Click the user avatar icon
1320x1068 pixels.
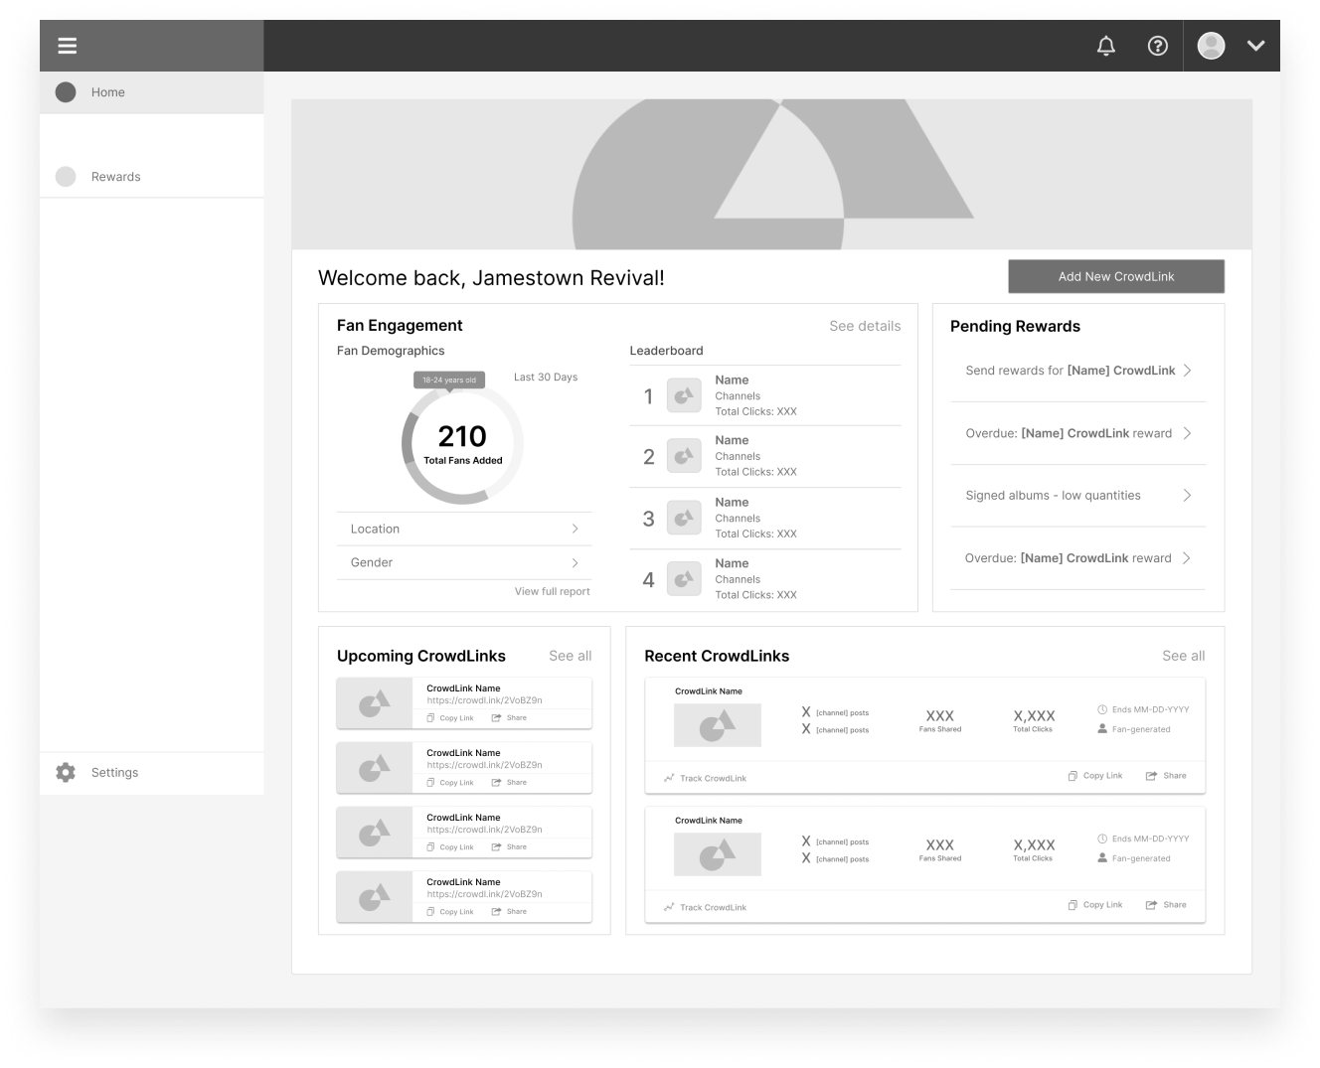pyautogui.click(x=1211, y=46)
